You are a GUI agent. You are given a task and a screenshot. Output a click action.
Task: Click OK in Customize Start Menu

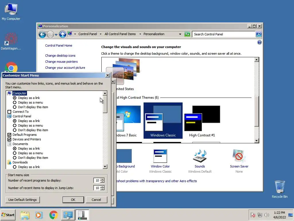tap(73, 200)
